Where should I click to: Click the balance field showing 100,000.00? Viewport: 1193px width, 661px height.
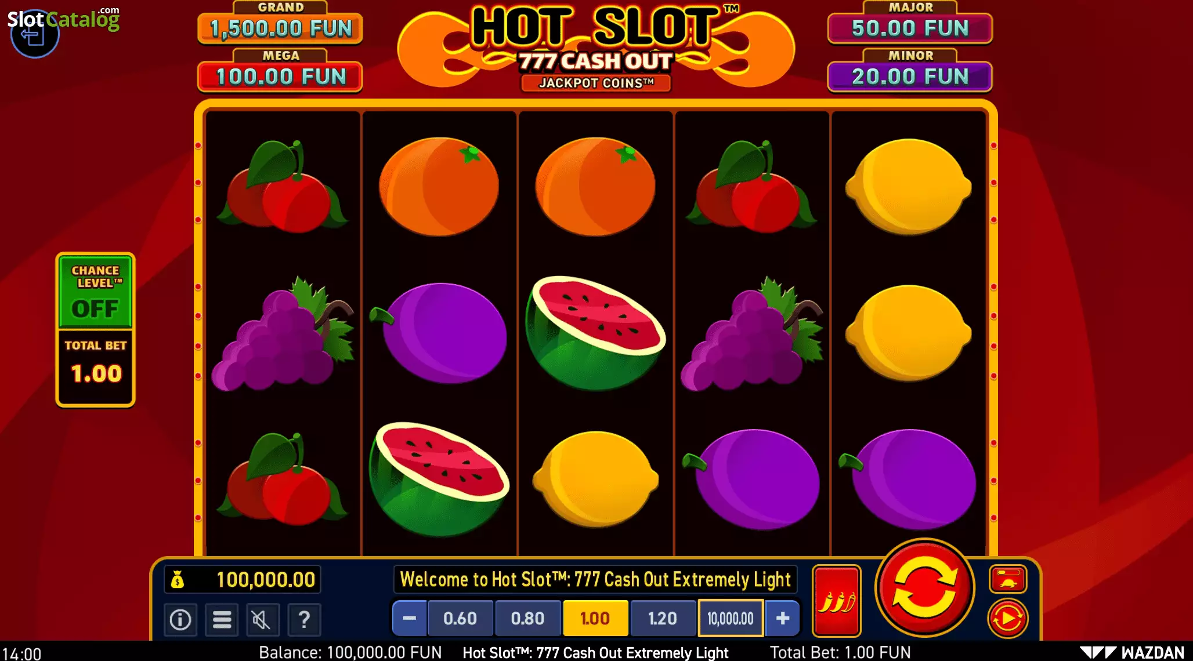pos(243,579)
